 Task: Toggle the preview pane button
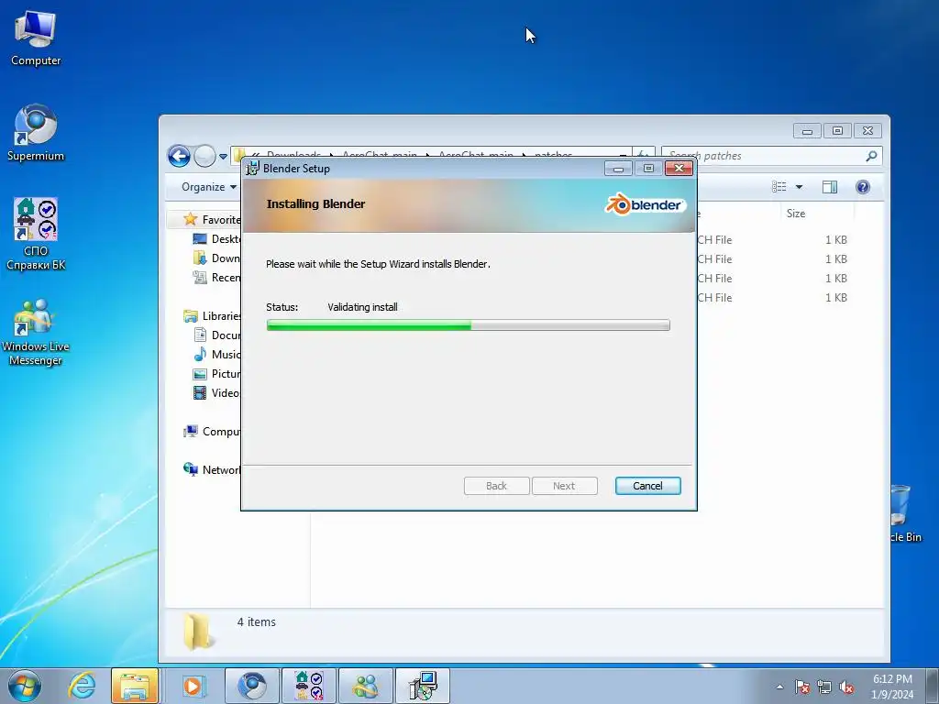point(830,187)
